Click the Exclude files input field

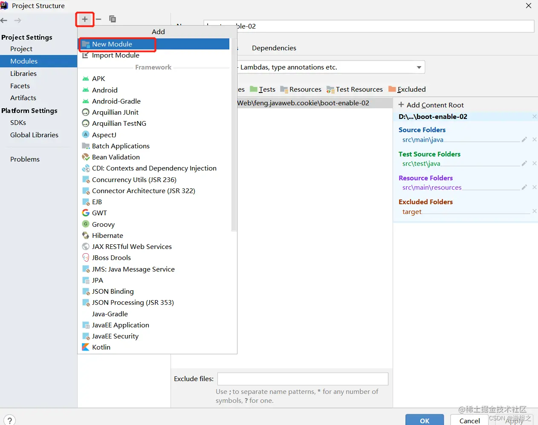tap(303, 379)
